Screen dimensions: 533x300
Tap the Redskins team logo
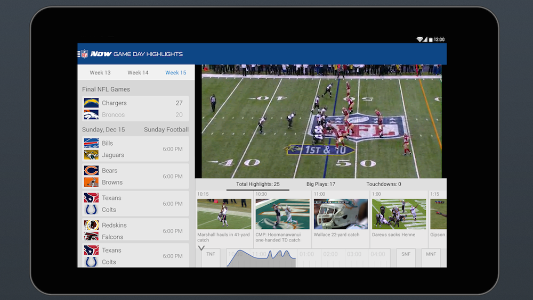click(91, 225)
